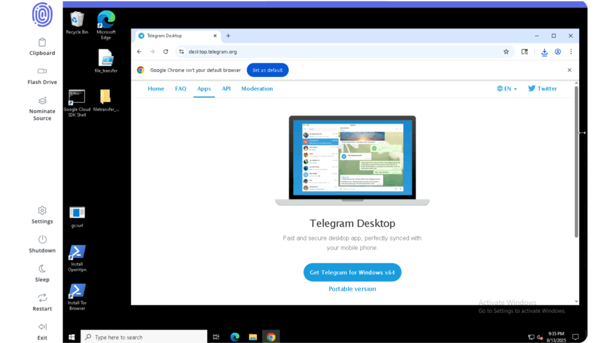Click the Sleep moon icon
The image size is (610, 343).
click(42, 269)
